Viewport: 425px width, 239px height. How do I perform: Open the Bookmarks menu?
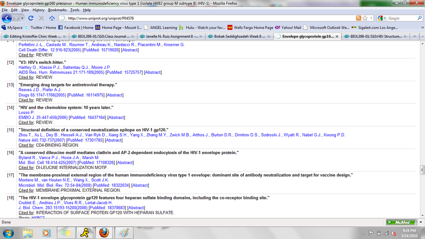coord(57,9)
